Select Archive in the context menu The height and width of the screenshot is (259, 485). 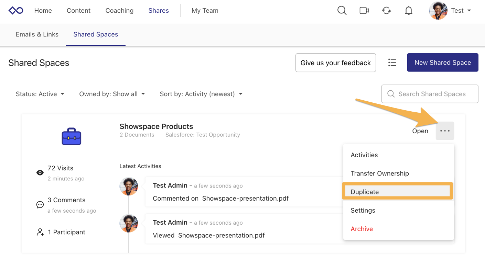pos(398,229)
